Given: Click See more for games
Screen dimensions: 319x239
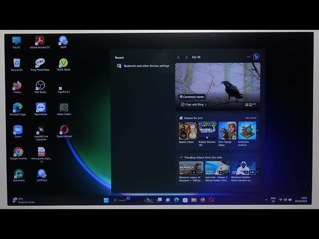Looking at the screenshot, I should 251,118.
